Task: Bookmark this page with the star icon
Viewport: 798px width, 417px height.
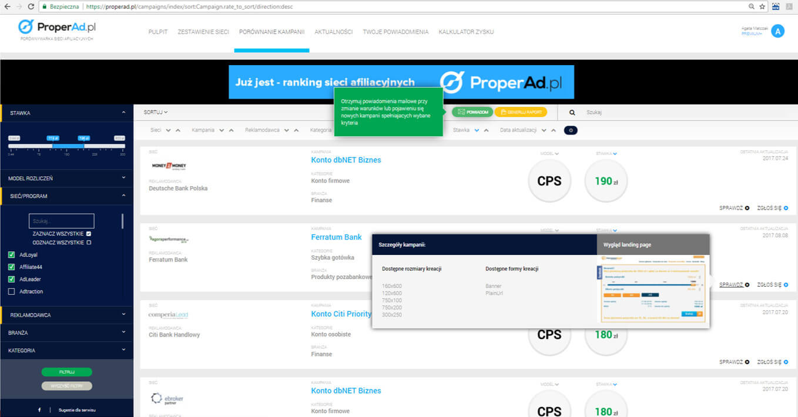Action: coord(762,6)
